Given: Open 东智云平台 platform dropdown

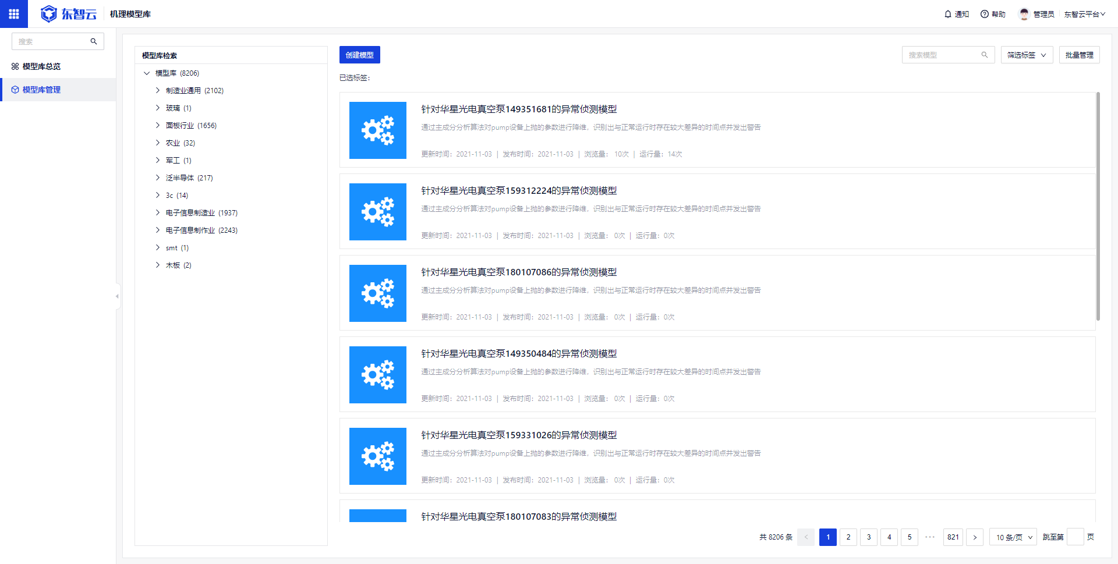Looking at the screenshot, I should (x=1084, y=14).
